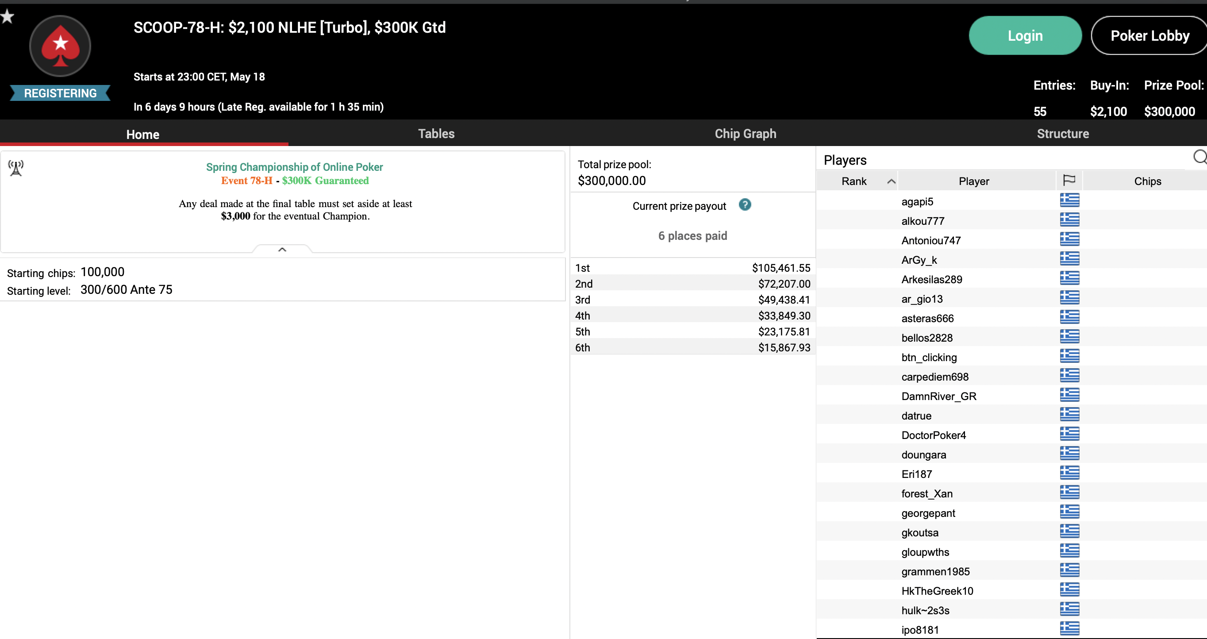The height and width of the screenshot is (639, 1207).
Task: Click the broadcast antenna icon
Action: (x=16, y=168)
